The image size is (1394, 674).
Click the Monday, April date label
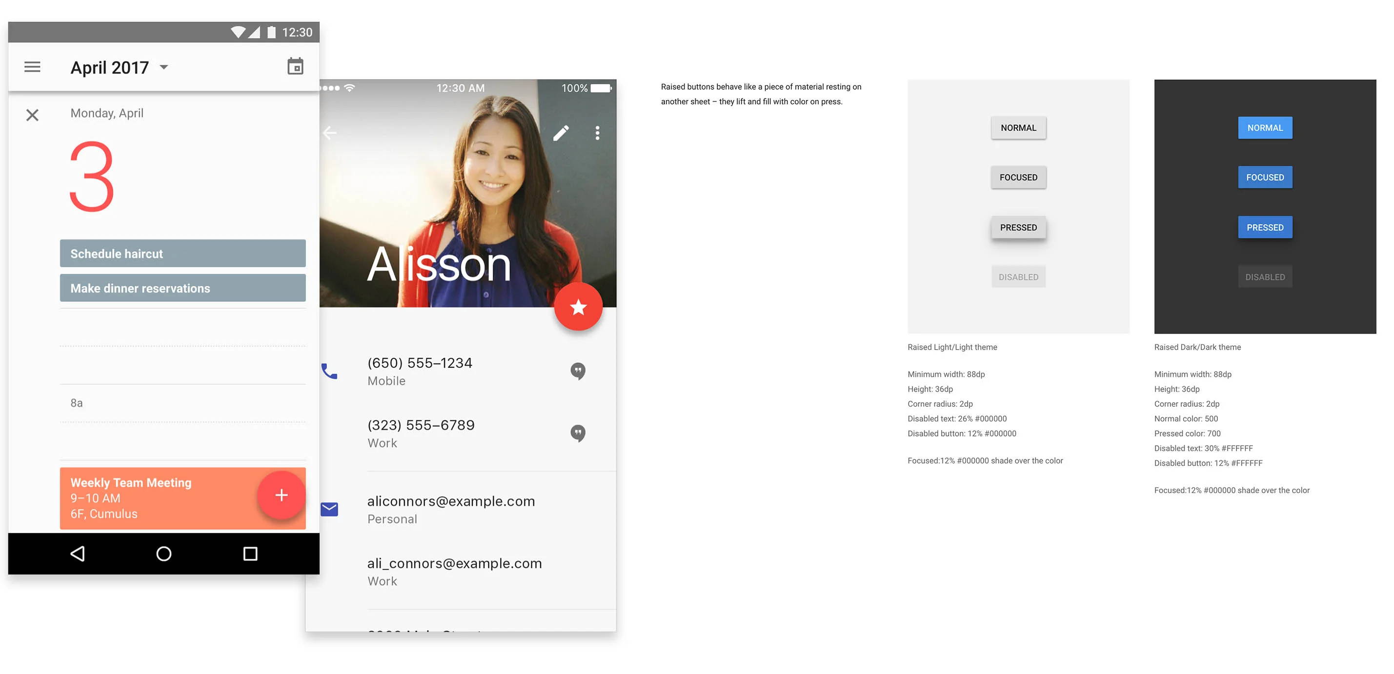click(106, 113)
